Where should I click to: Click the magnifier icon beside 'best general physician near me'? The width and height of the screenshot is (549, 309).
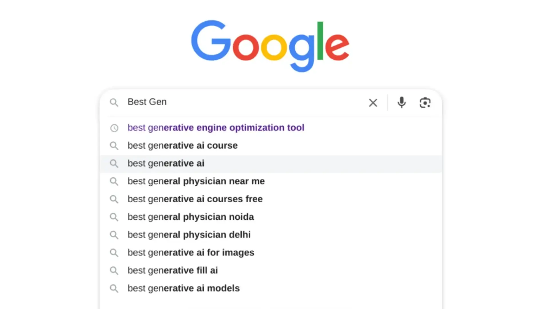114,181
